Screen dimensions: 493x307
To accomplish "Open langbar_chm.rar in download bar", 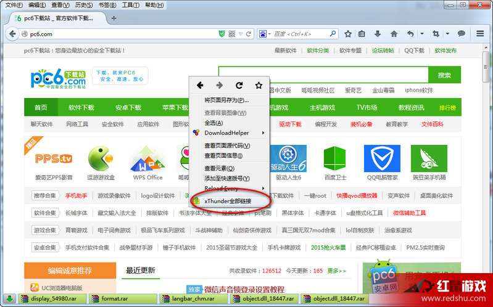I will [193, 298].
